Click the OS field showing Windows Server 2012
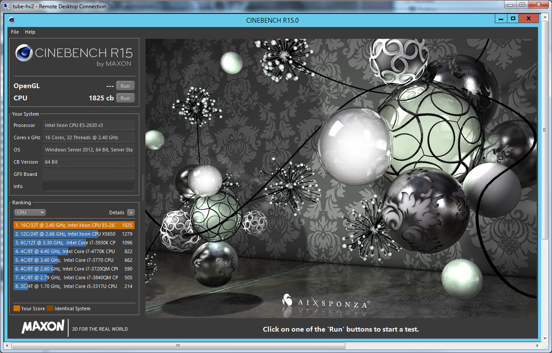Screen dimensions: 552x353 coord(89,150)
